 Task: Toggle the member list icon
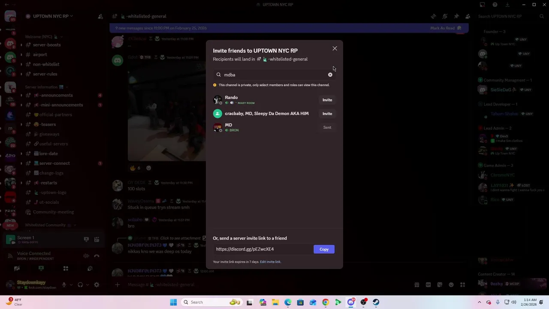pyautogui.click(x=468, y=16)
